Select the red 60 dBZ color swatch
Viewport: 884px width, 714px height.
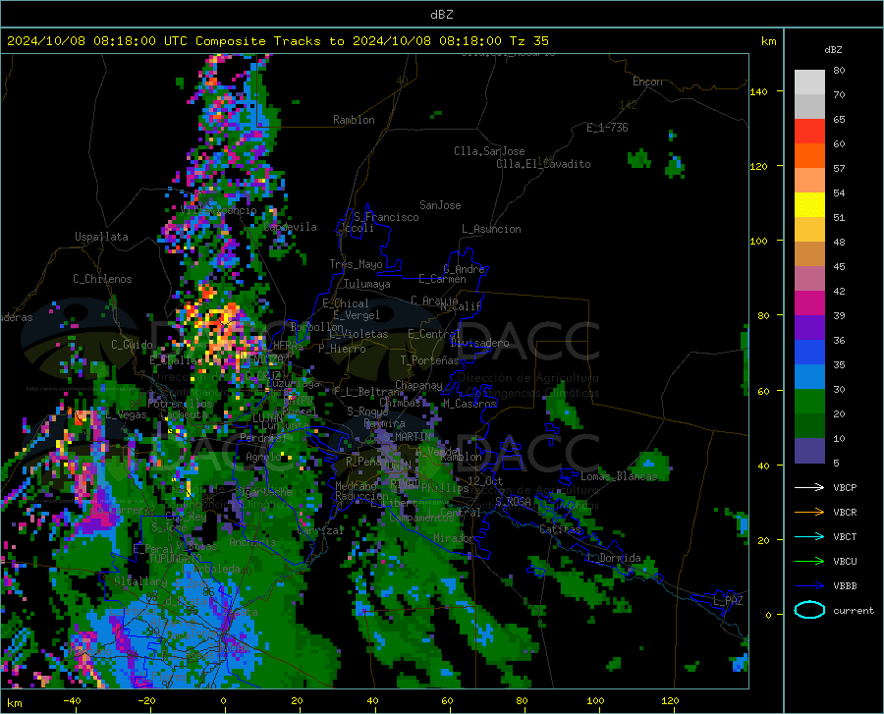(x=809, y=132)
